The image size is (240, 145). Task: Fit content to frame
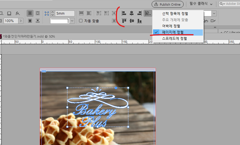[x=99, y=13]
